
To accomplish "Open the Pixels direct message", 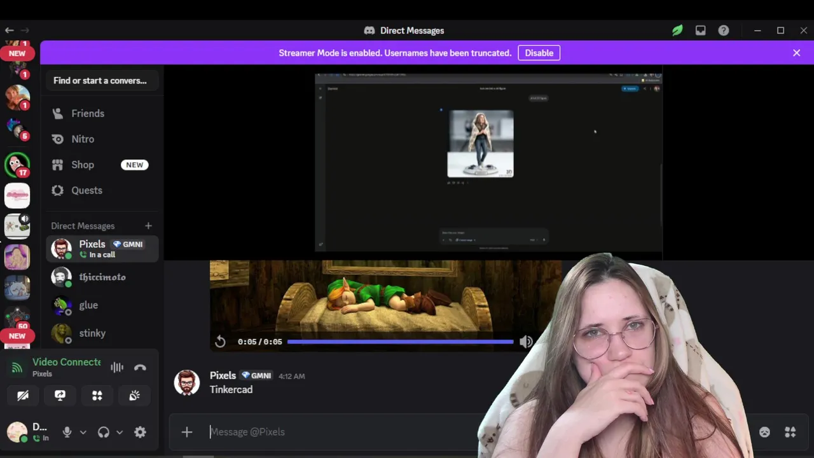I will coord(102,249).
